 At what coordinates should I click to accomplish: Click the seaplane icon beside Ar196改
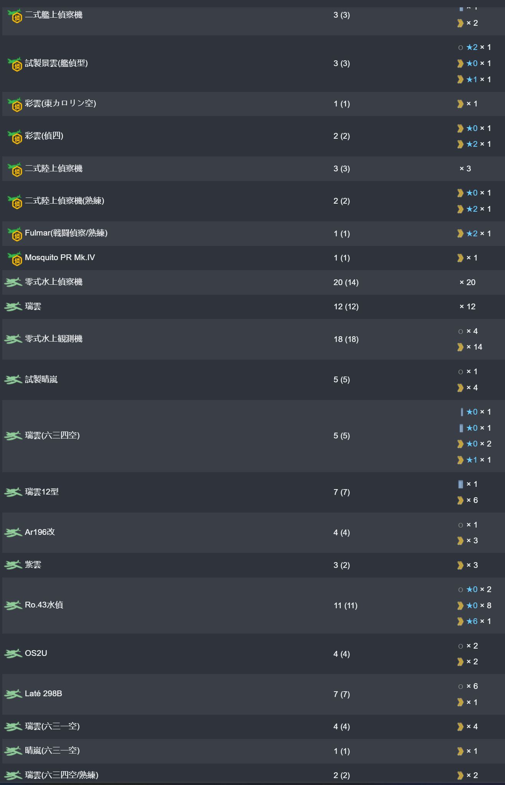13,533
